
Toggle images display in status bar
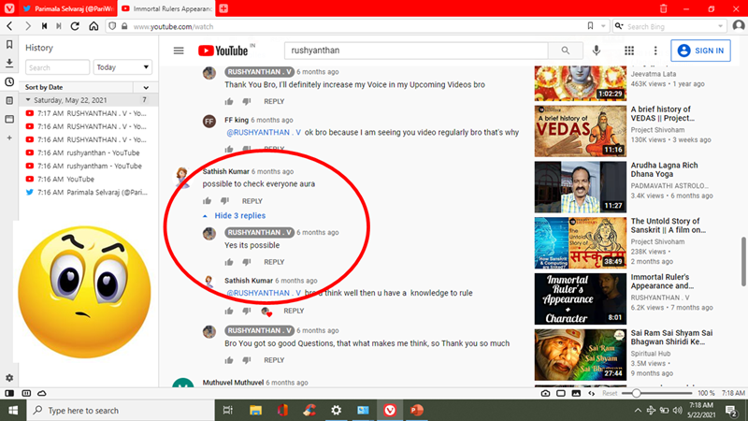576,393
